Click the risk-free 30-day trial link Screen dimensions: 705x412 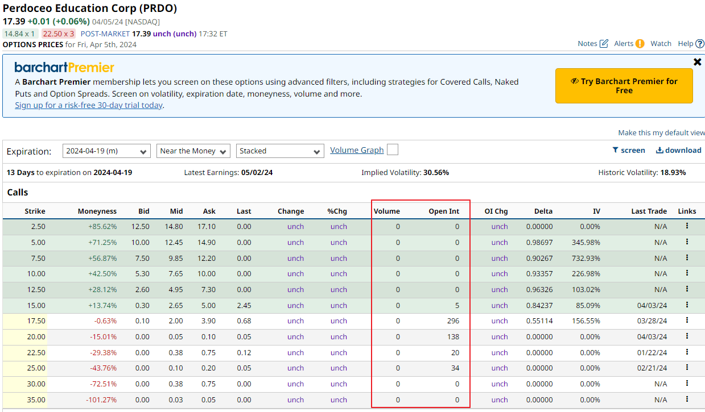88,105
